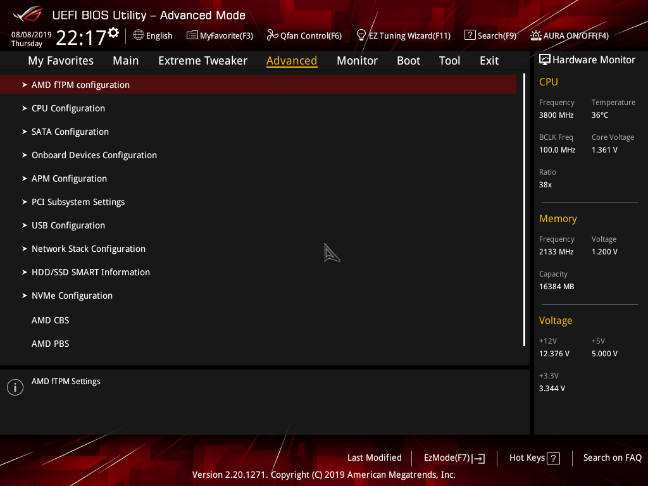Screen dimensions: 648x486
Task: Click the Hardware Monitor panel icon
Action: click(545, 59)
